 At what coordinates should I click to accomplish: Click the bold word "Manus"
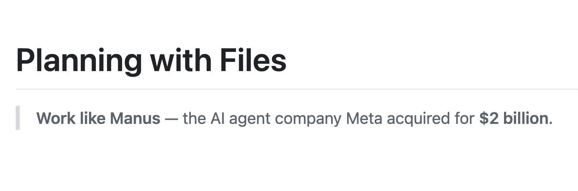pyautogui.click(x=135, y=118)
